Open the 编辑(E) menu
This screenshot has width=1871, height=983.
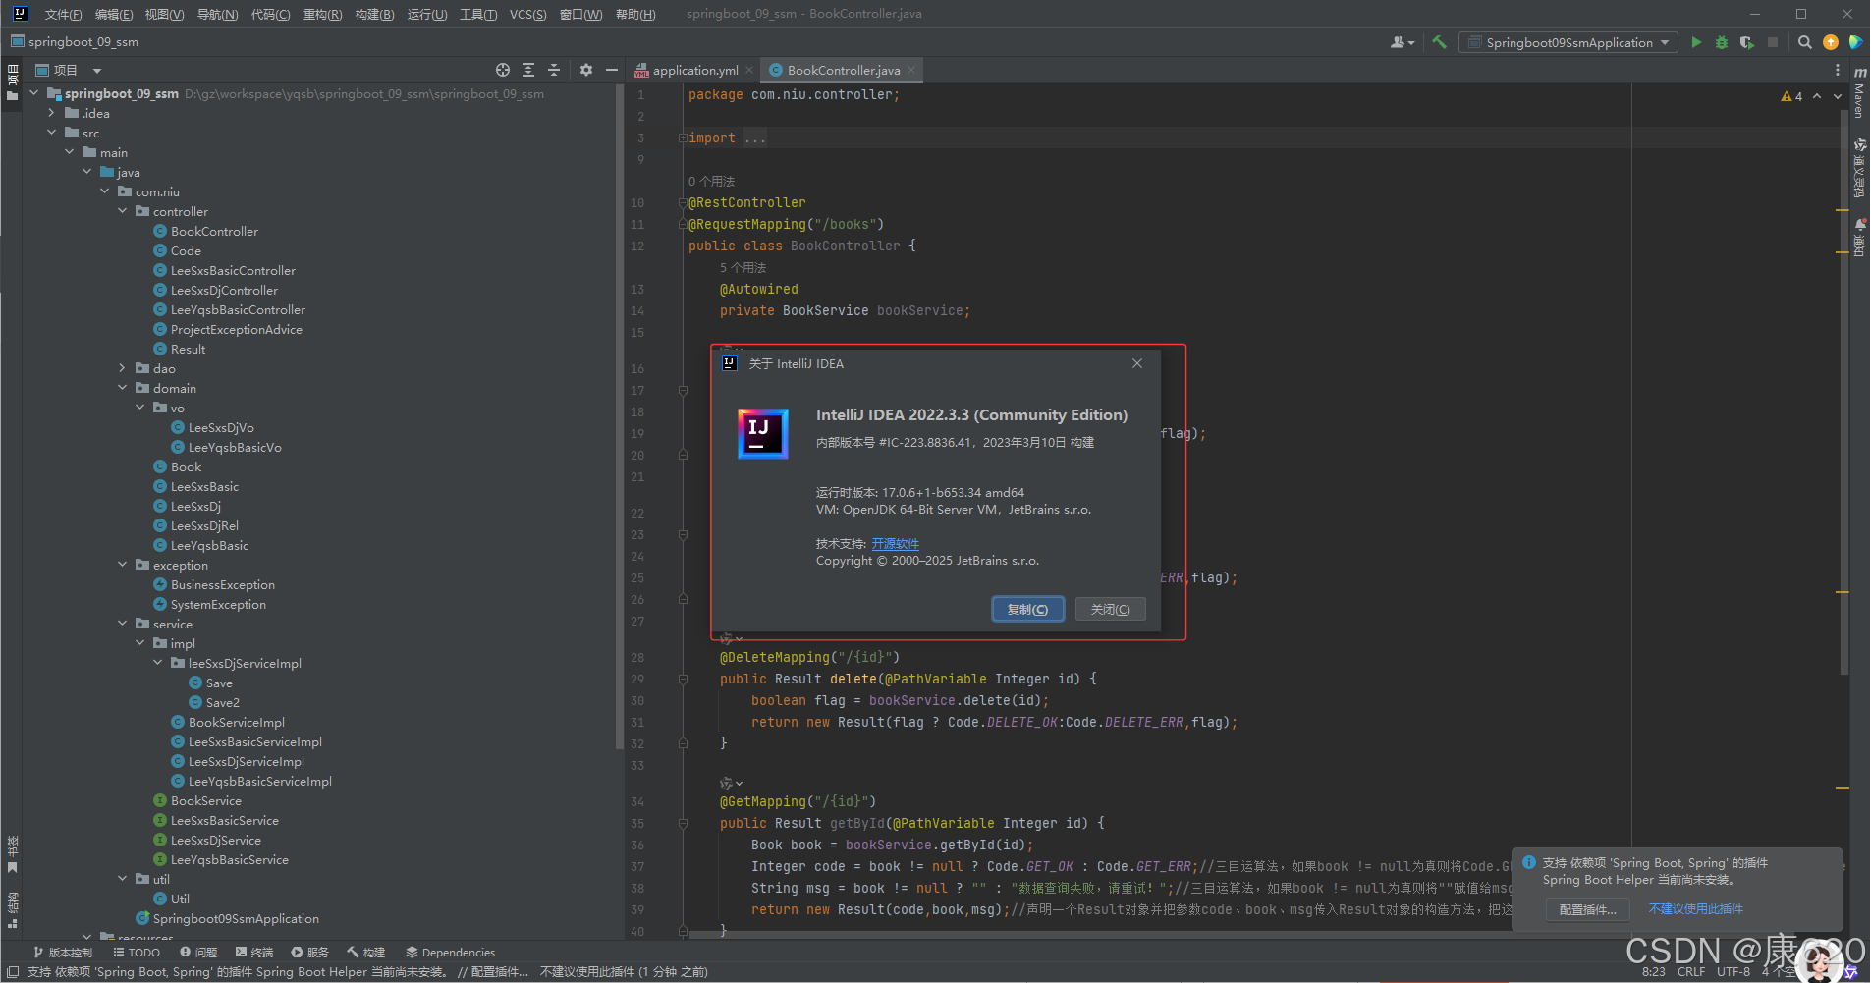[x=114, y=14]
